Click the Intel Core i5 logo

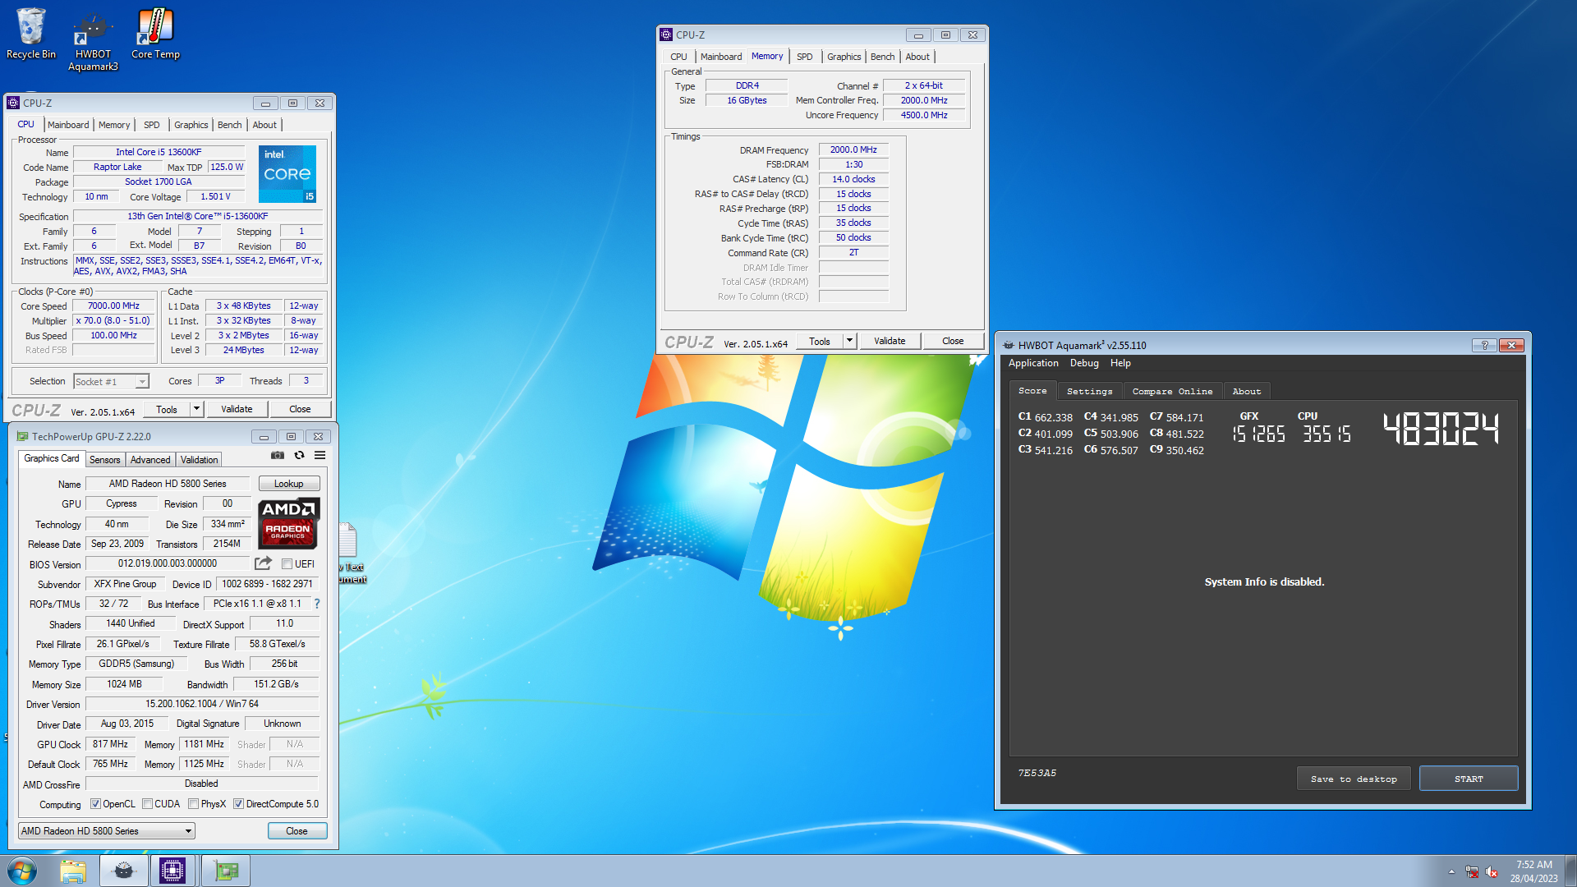point(287,174)
